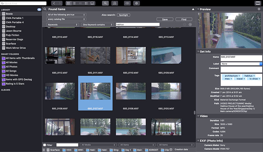This screenshot has width=263, height=152.
Task: Collapse the Found Items search panel
Action: click(193, 9)
